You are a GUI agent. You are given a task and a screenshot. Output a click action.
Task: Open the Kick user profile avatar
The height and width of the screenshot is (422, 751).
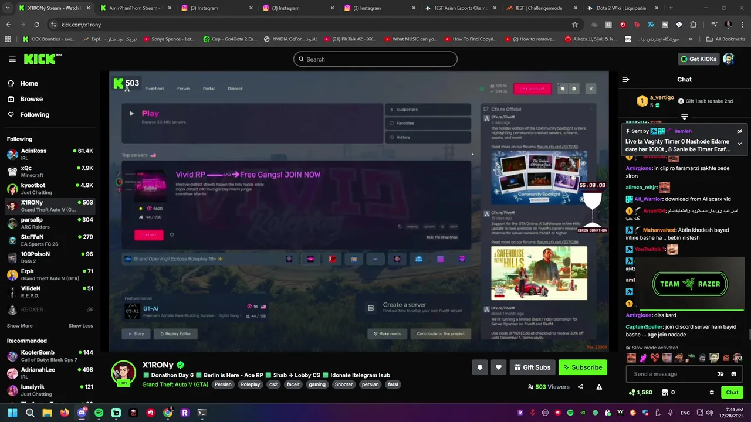728,59
